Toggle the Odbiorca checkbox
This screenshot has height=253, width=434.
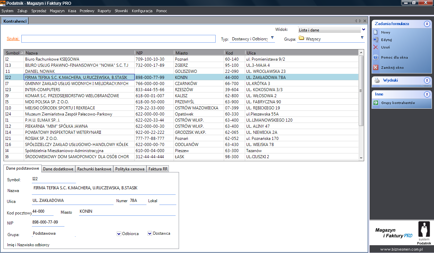coord(119,234)
